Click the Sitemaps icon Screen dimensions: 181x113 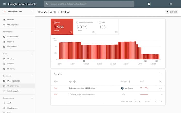[4, 64]
